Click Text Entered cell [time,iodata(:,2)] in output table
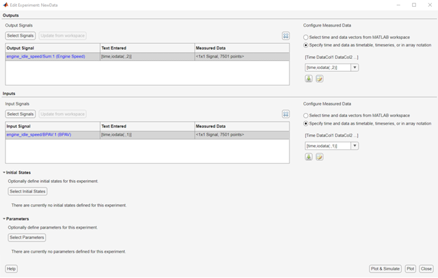 [x=147, y=56]
